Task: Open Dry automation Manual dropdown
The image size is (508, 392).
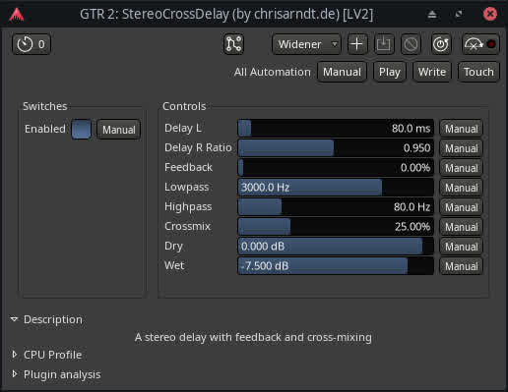Action: [462, 247]
